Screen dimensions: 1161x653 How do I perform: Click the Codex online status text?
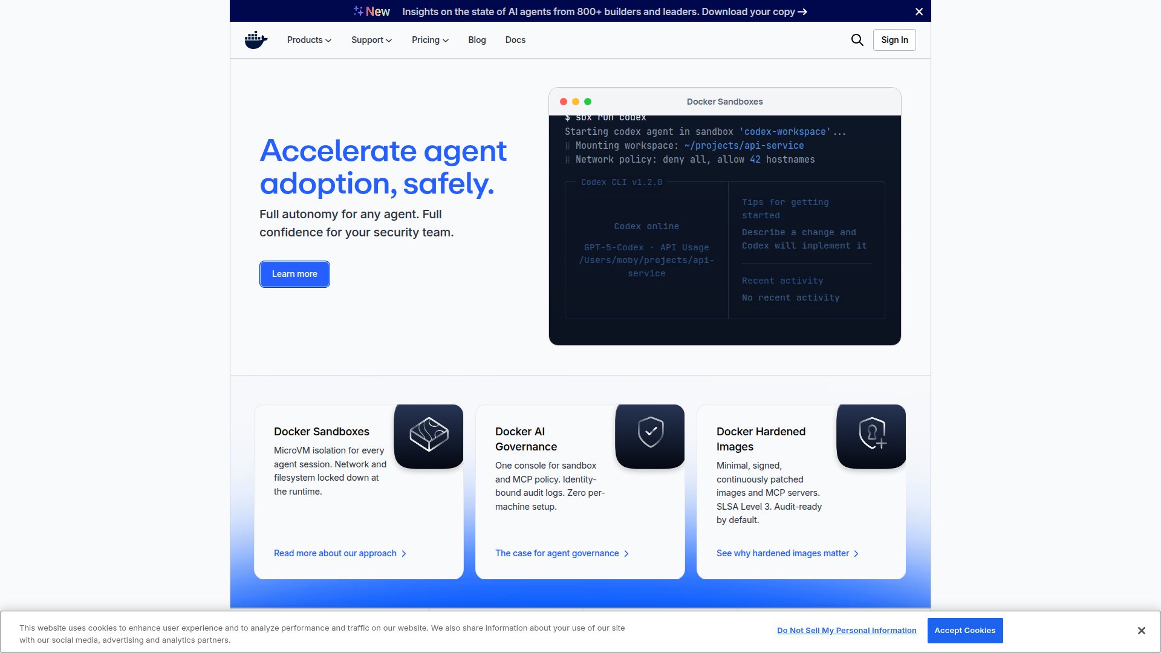[646, 226]
